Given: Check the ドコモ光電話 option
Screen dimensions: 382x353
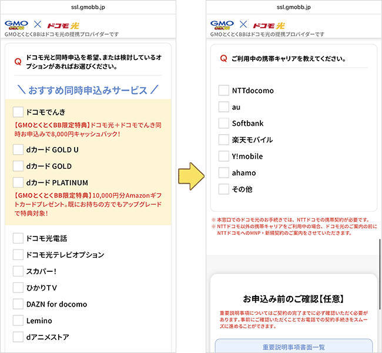Looking at the screenshot, I should [x=18, y=238].
